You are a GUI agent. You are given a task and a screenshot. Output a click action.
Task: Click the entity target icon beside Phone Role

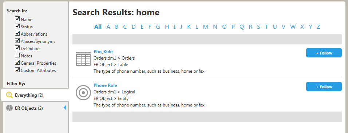(x=83, y=92)
